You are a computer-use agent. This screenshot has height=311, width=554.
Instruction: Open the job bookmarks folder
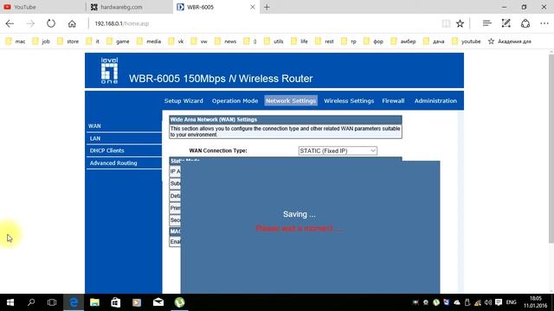41,41
